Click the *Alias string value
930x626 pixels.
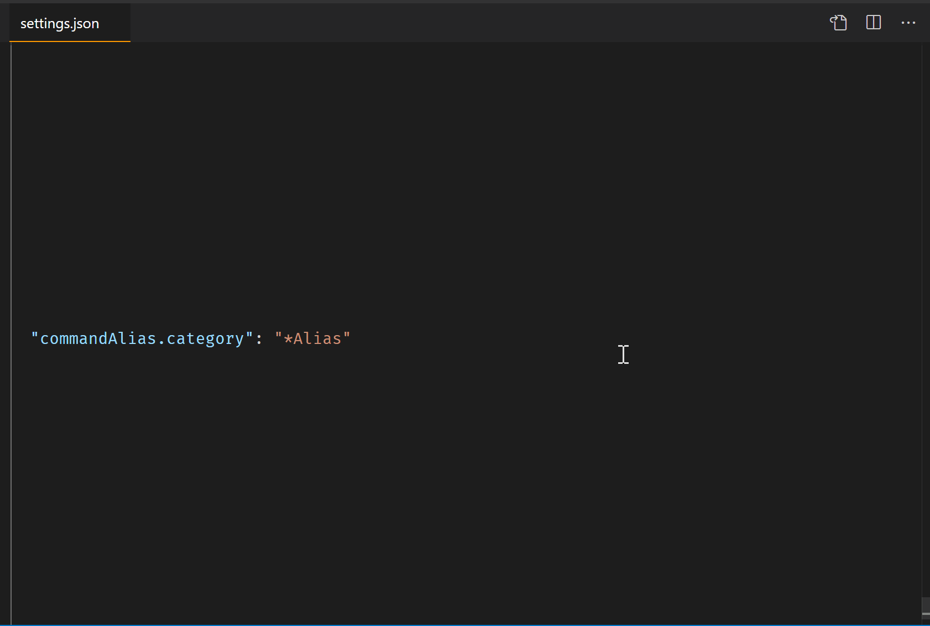(x=312, y=338)
